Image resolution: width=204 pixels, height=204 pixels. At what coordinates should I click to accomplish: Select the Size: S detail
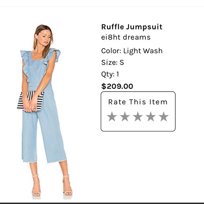[113, 63]
